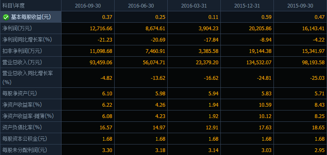Select the 每股资本公积金(元) row label
Viewport: 327px width, 155px height.
(x=24, y=139)
